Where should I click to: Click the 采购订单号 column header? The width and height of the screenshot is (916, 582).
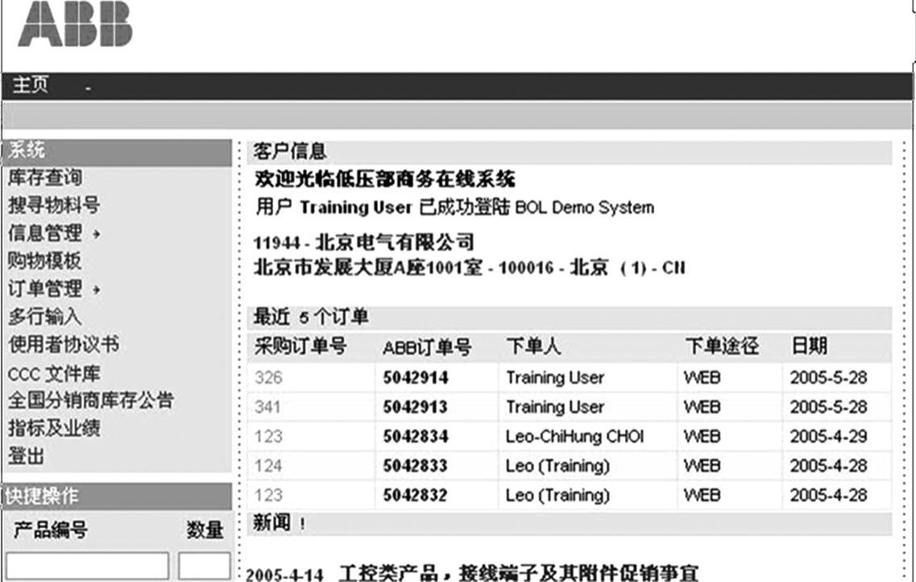(x=300, y=347)
